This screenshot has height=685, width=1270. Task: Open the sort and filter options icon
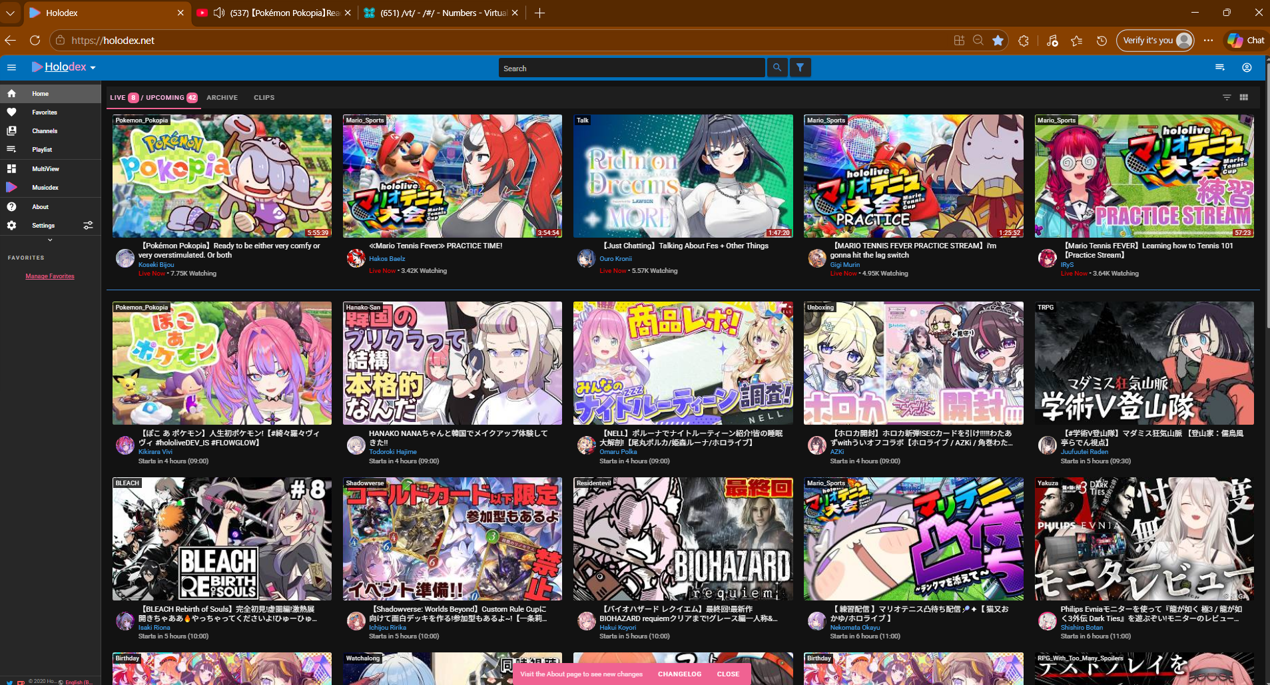(x=1227, y=97)
